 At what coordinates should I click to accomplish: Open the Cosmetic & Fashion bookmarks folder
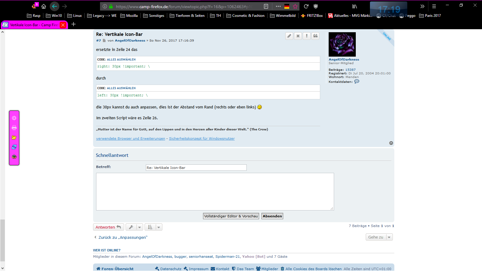(246, 16)
